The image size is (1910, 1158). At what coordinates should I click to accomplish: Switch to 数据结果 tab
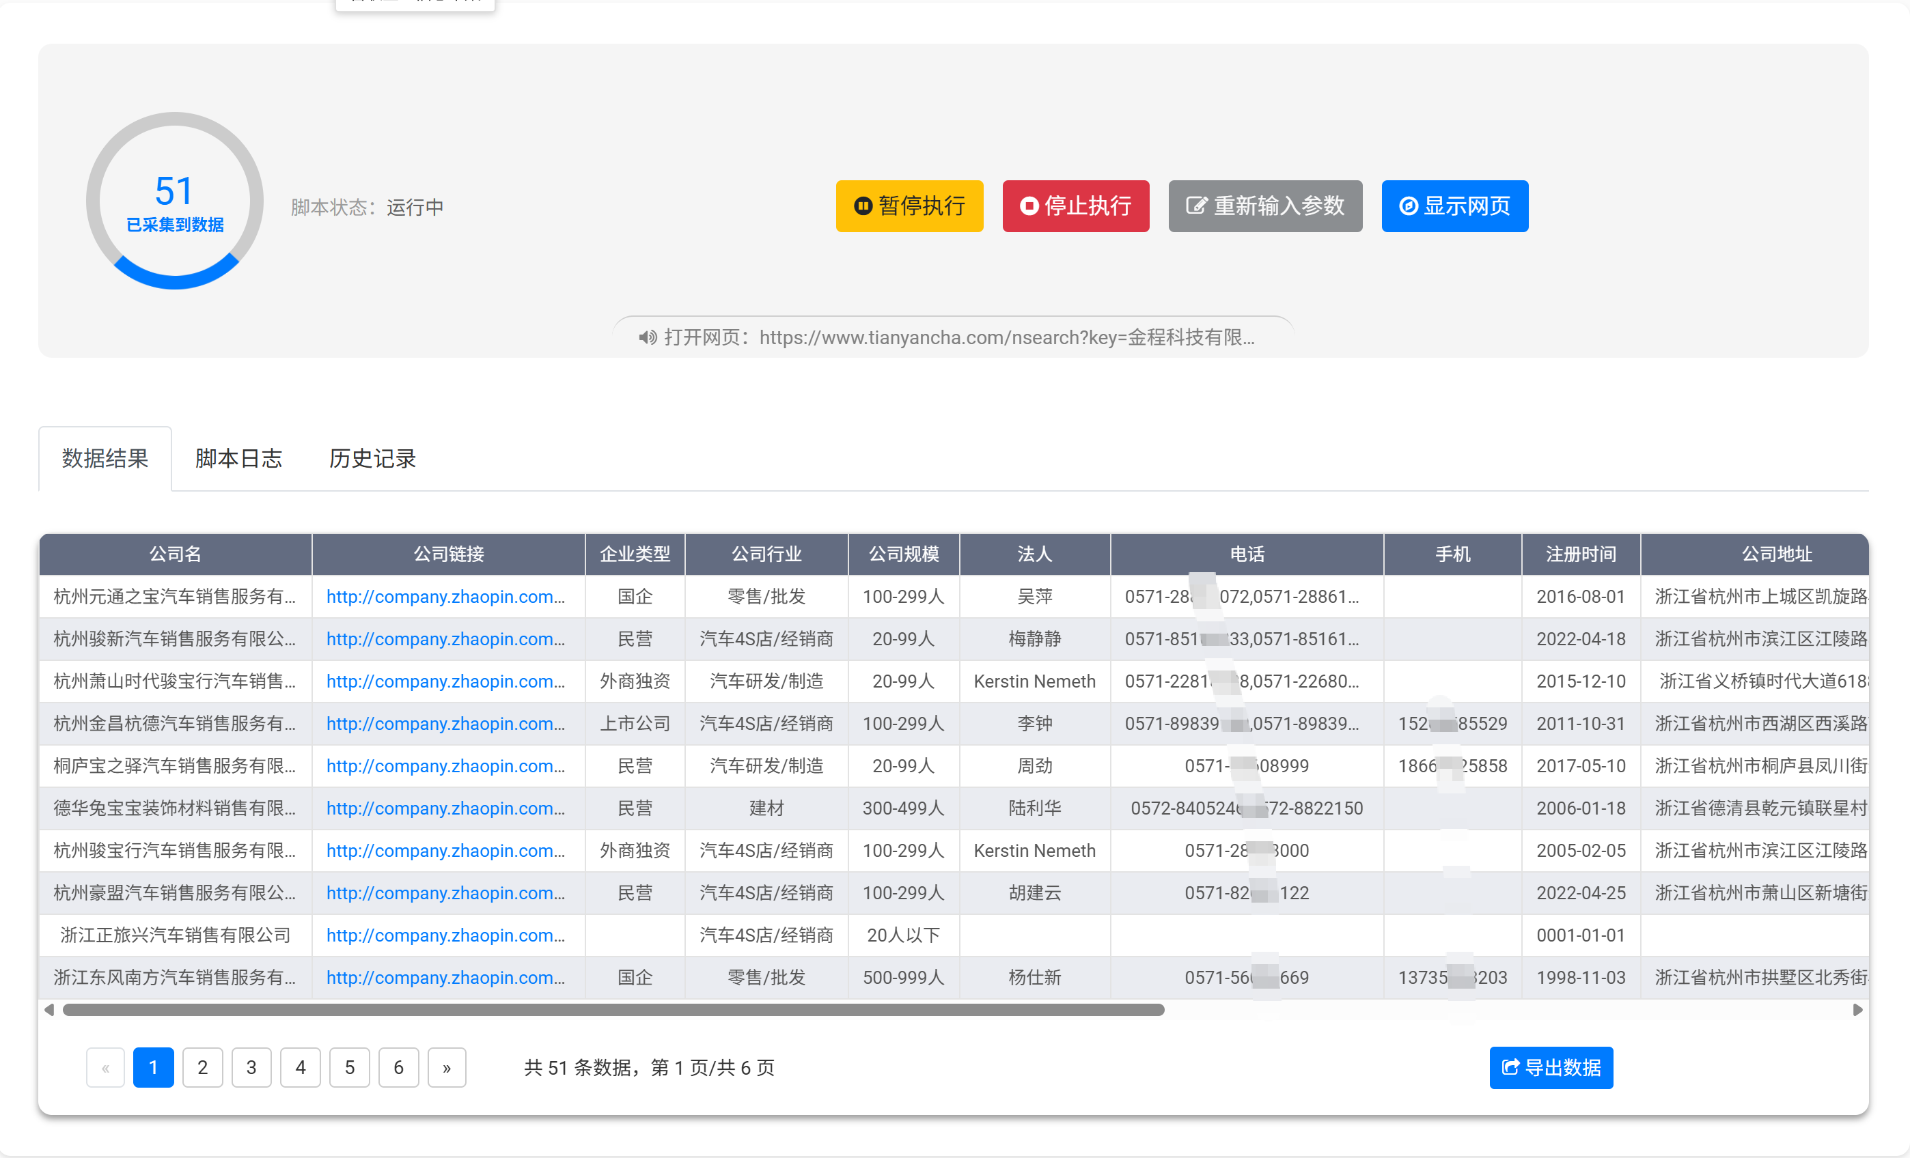pyautogui.click(x=105, y=459)
